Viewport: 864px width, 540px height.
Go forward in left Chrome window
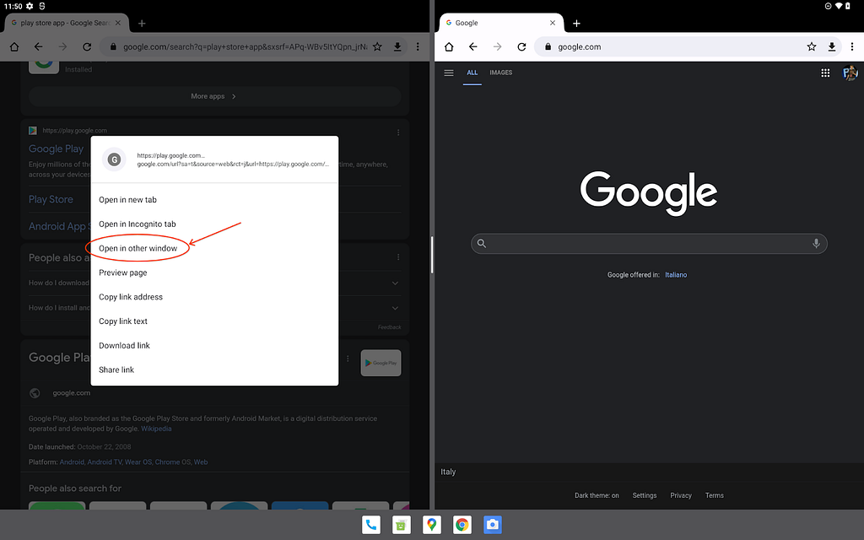[62, 47]
